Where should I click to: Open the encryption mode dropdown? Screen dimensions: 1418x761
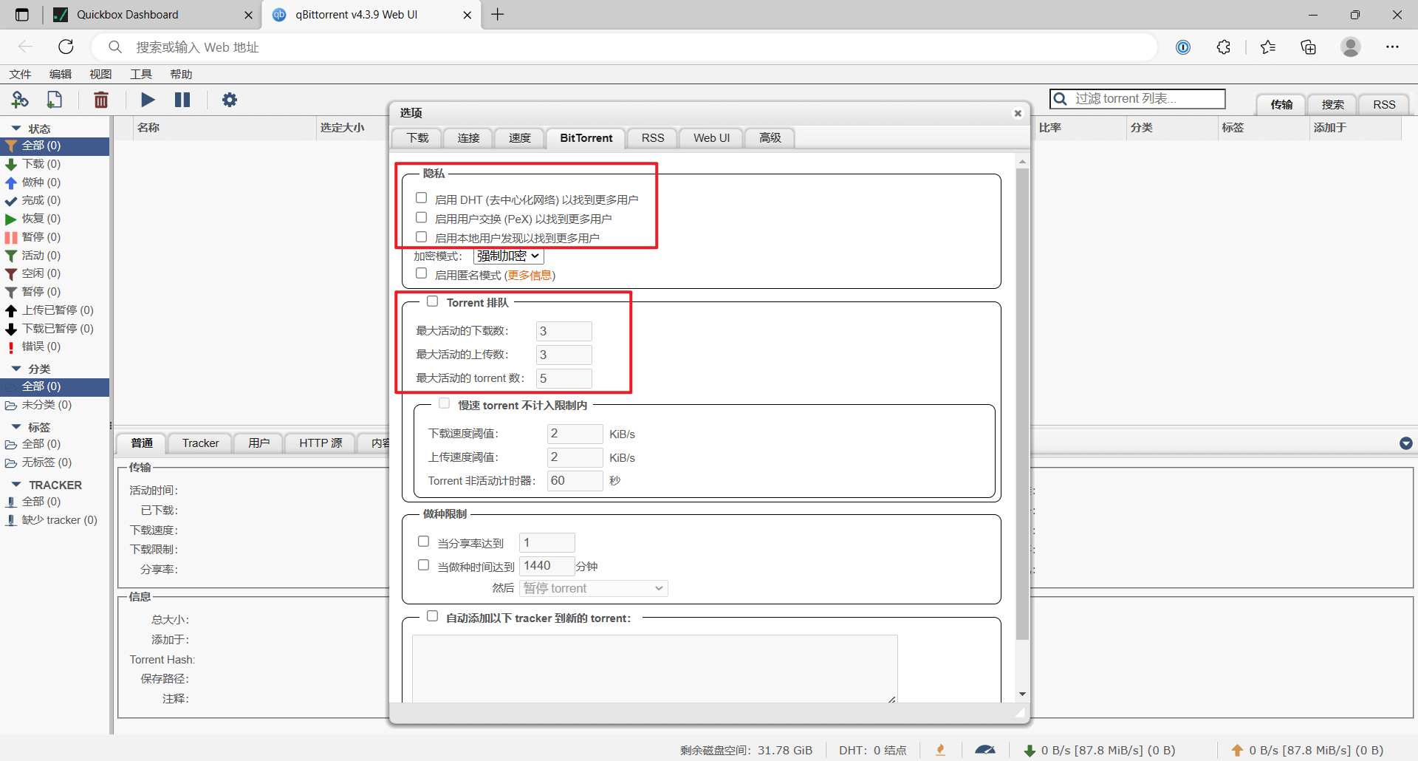coord(508,256)
